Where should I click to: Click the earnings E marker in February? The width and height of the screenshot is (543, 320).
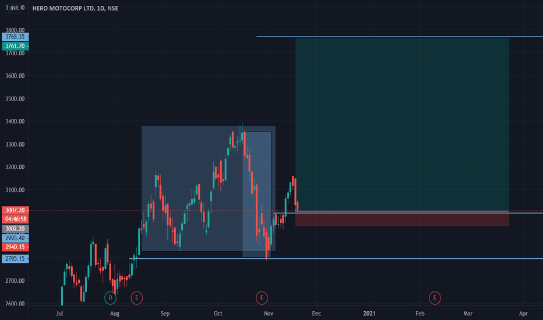click(x=435, y=297)
